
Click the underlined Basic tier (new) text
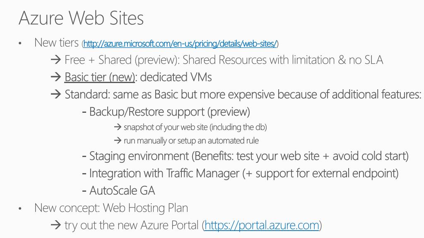pos(99,77)
